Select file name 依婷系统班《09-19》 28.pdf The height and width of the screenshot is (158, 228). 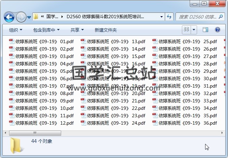click(188, 64)
